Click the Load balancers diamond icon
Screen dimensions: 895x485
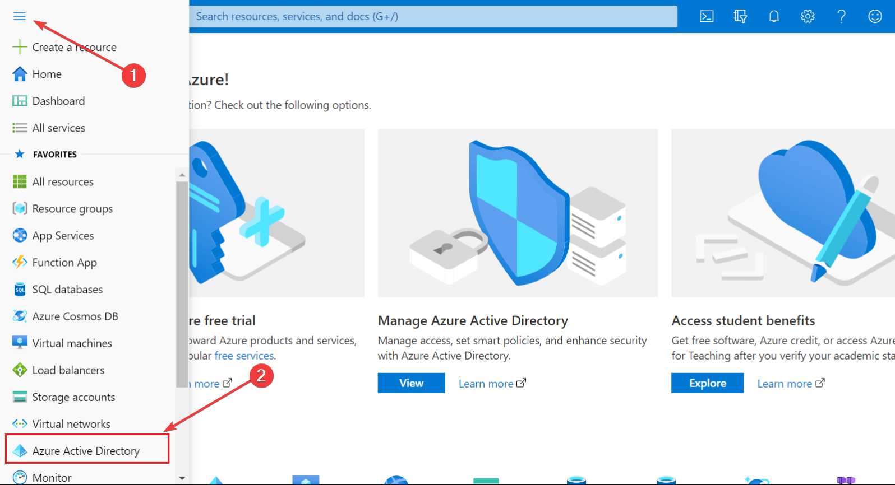pyautogui.click(x=20, y=370)
